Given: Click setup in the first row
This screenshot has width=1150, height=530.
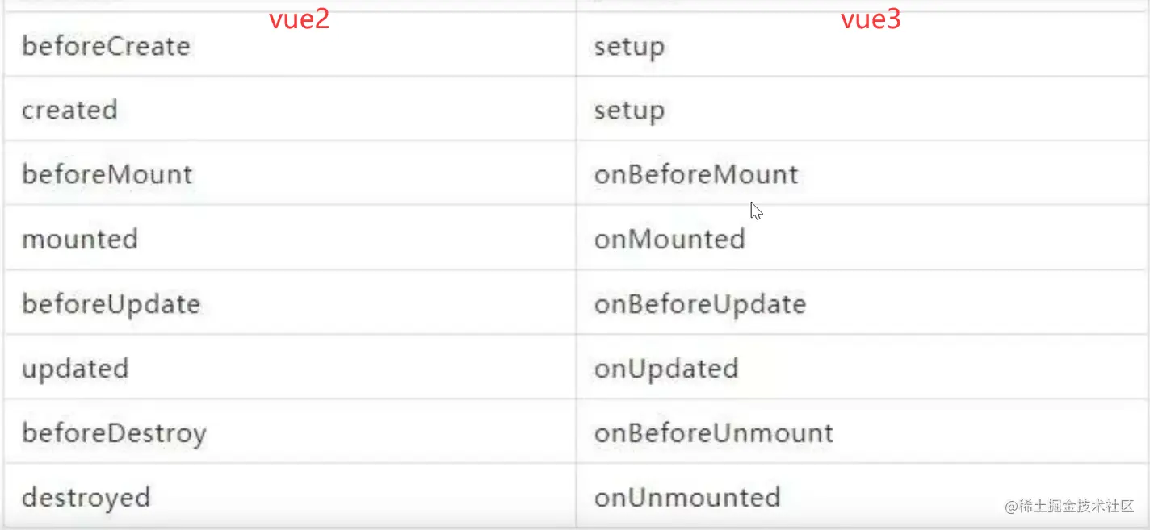Looking at the screenshot, I should [x=629, y=47].
